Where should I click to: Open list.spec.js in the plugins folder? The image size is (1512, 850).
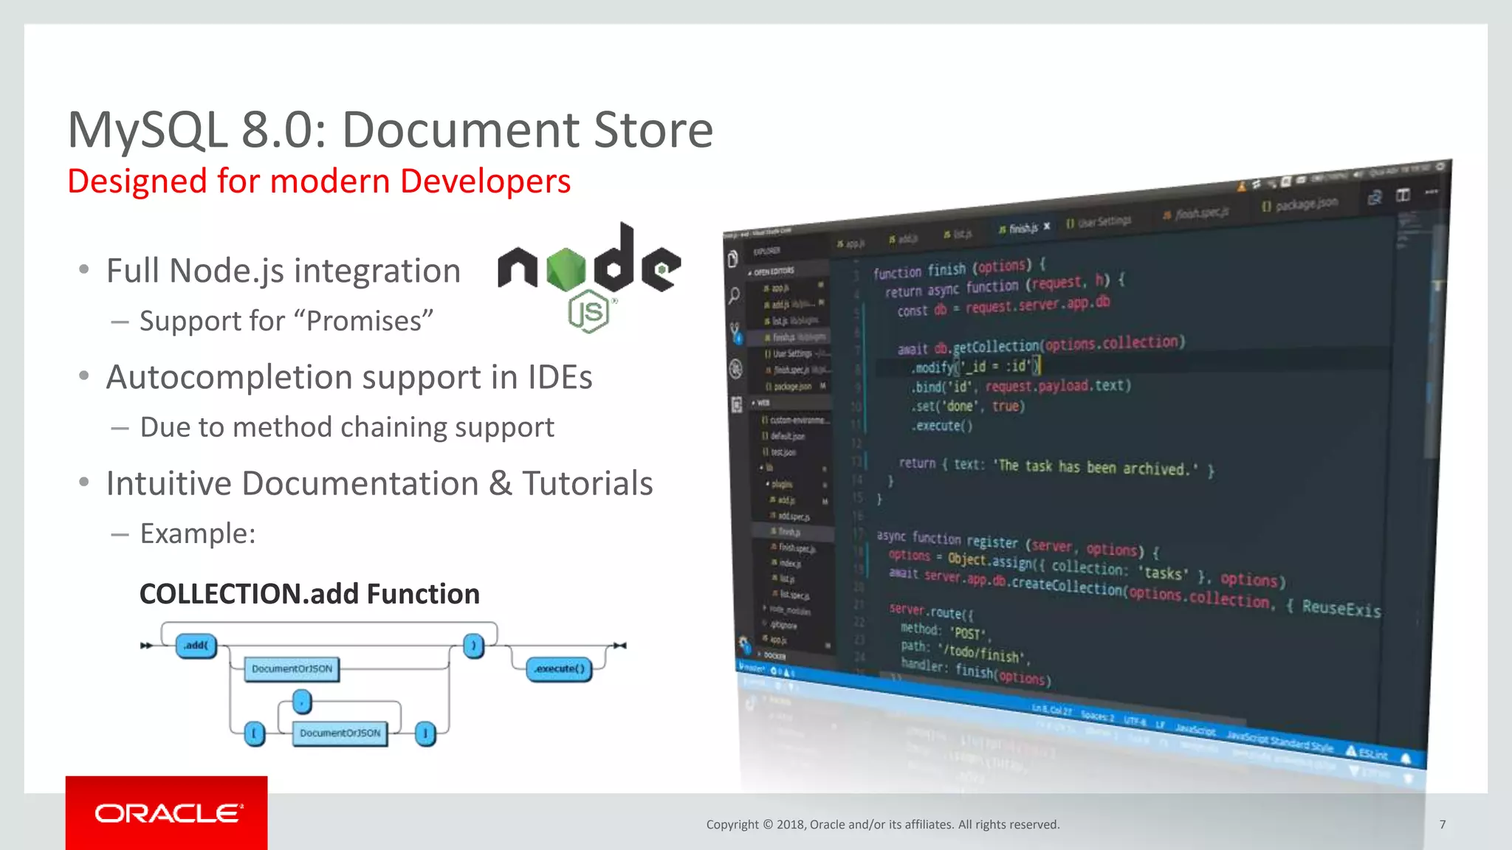(791, 594)
